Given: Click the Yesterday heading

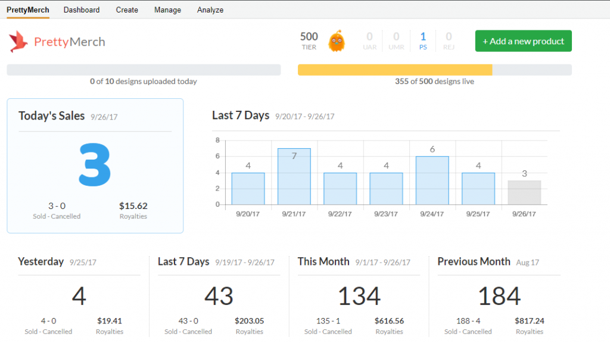Looking at the screenshot, I should (x=41, y=261).
